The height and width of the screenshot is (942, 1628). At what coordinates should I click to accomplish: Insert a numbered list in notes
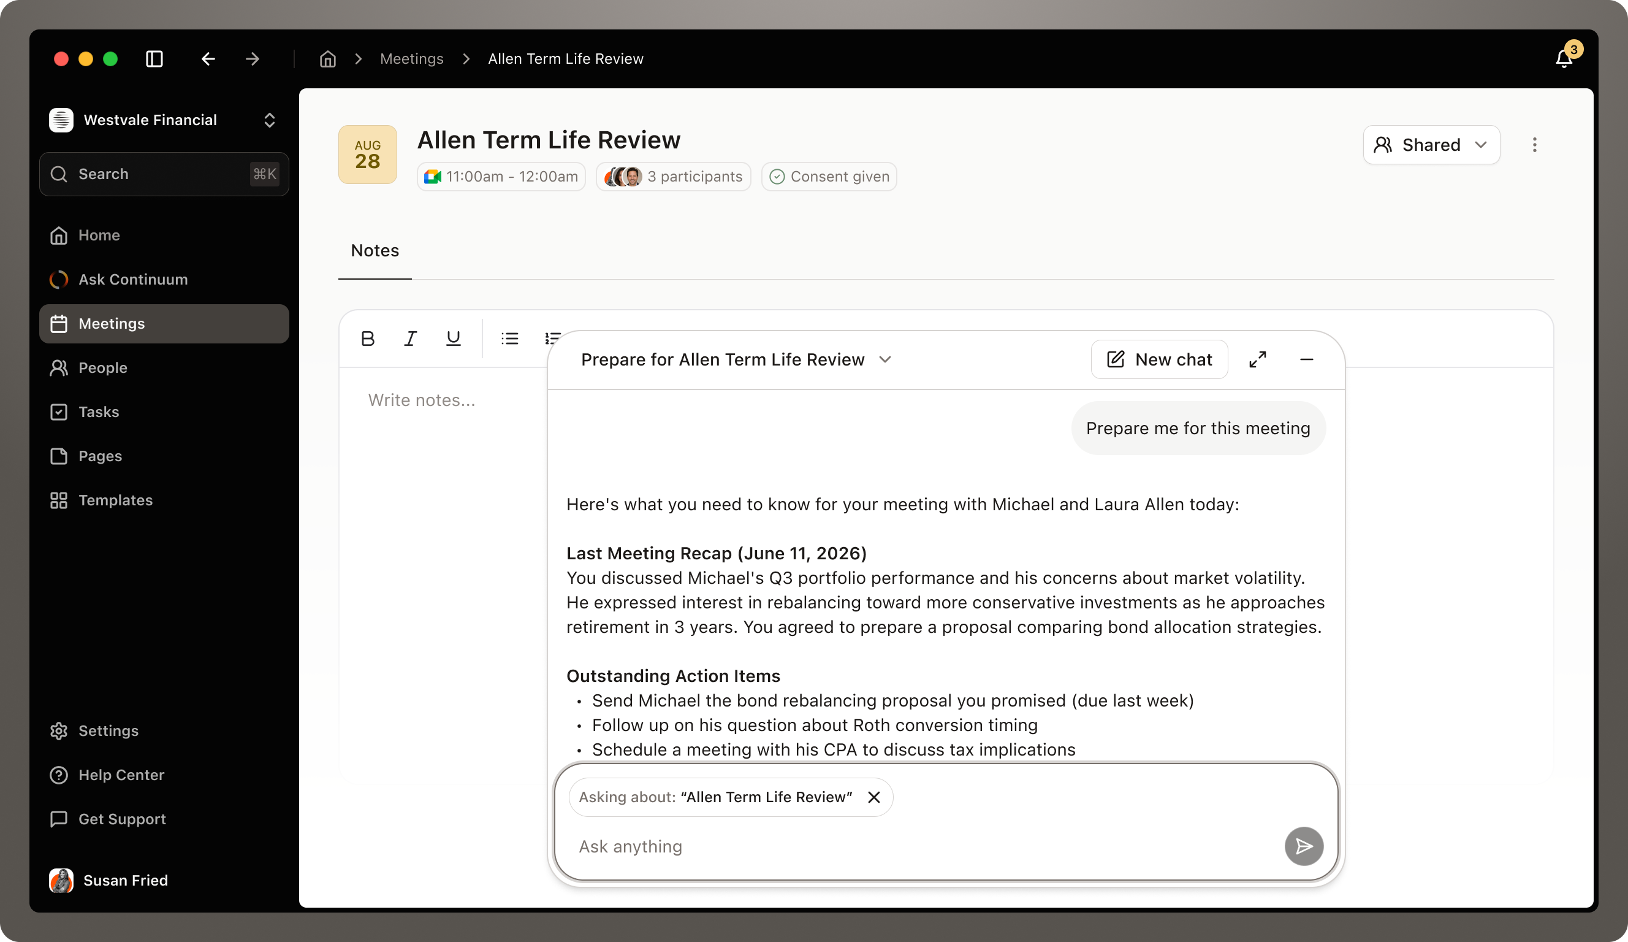tap(552, 338)
